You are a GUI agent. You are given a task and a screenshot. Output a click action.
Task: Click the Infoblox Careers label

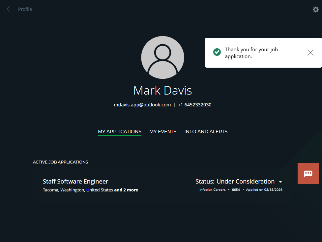click(x=212, y=190)
